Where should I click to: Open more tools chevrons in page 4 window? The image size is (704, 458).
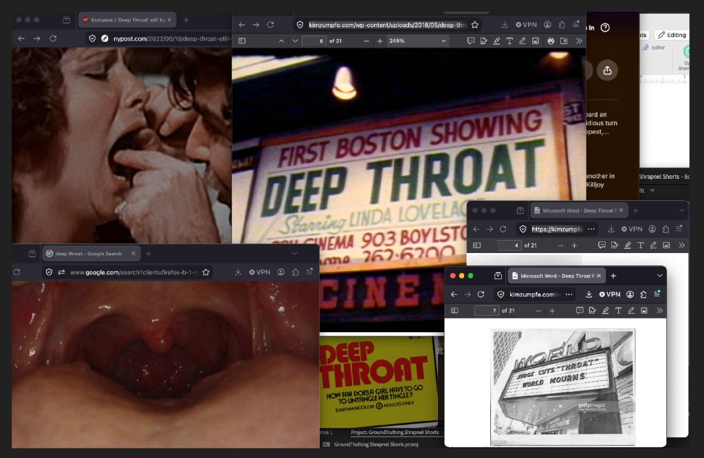(681, 246)
